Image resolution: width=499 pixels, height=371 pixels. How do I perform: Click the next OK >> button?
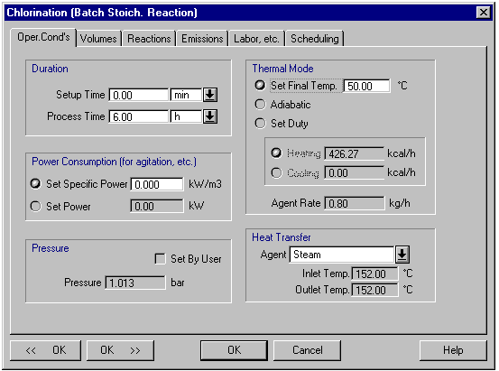(120, 350)
